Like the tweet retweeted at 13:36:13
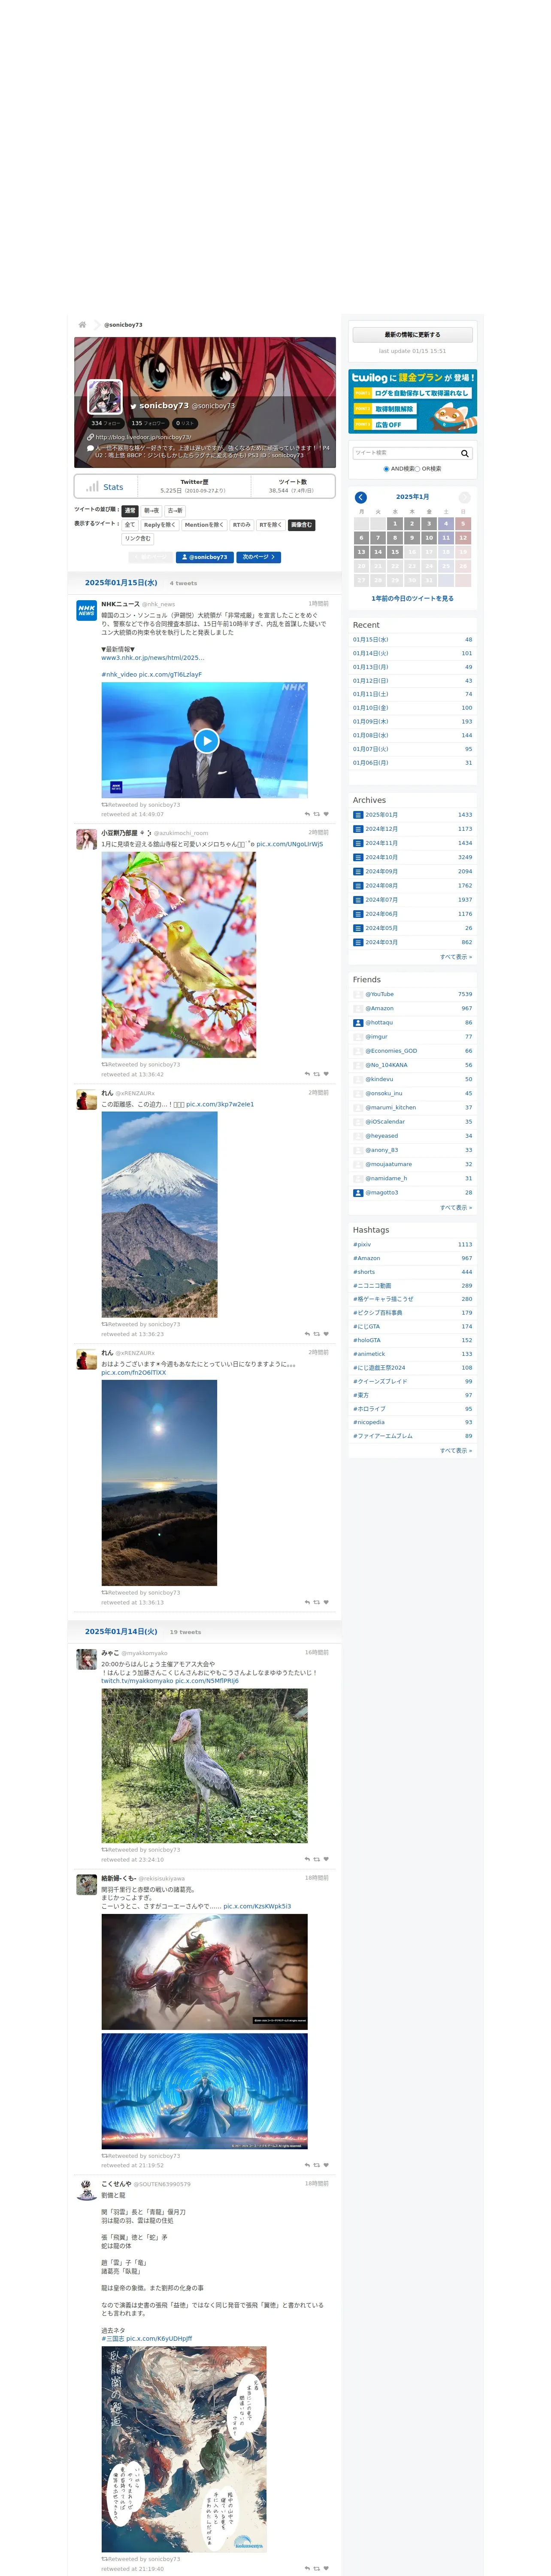Viewport: 551px width, 2576px height. [326, 1602]
